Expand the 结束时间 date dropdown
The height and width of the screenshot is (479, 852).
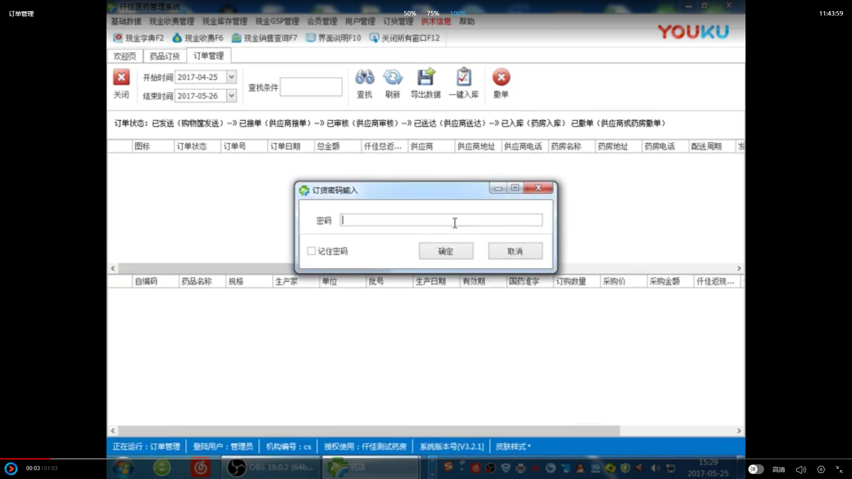click(231, 96)
